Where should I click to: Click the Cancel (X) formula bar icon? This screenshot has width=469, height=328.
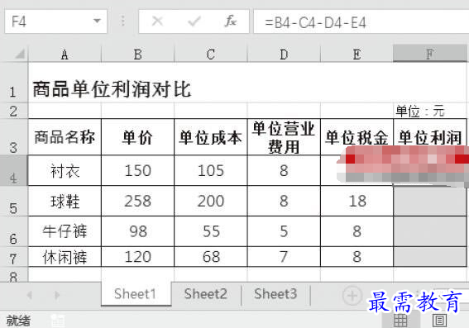tap(157, 21)
